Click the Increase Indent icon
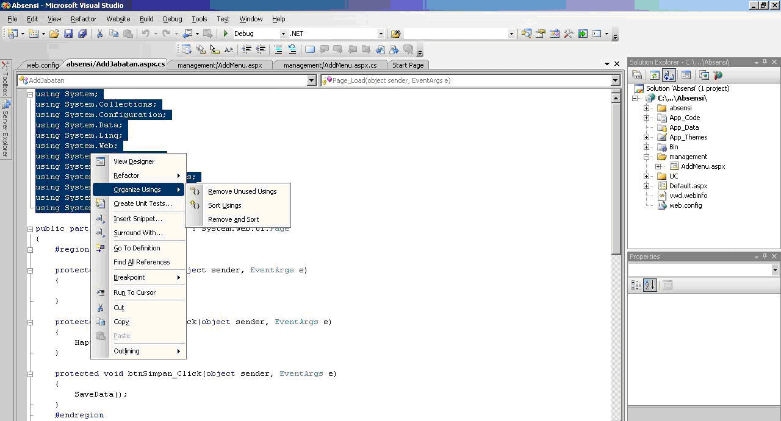This screenshot has height=421, width=781. pos(260,49)
